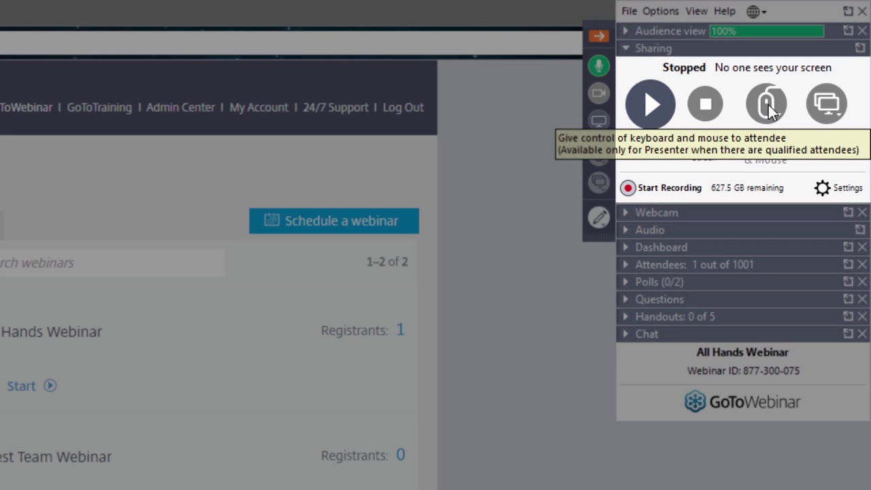Undock the Questions pane

848,299
